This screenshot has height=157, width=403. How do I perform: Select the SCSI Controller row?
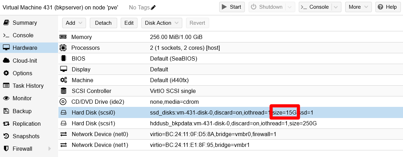[231, 91]
